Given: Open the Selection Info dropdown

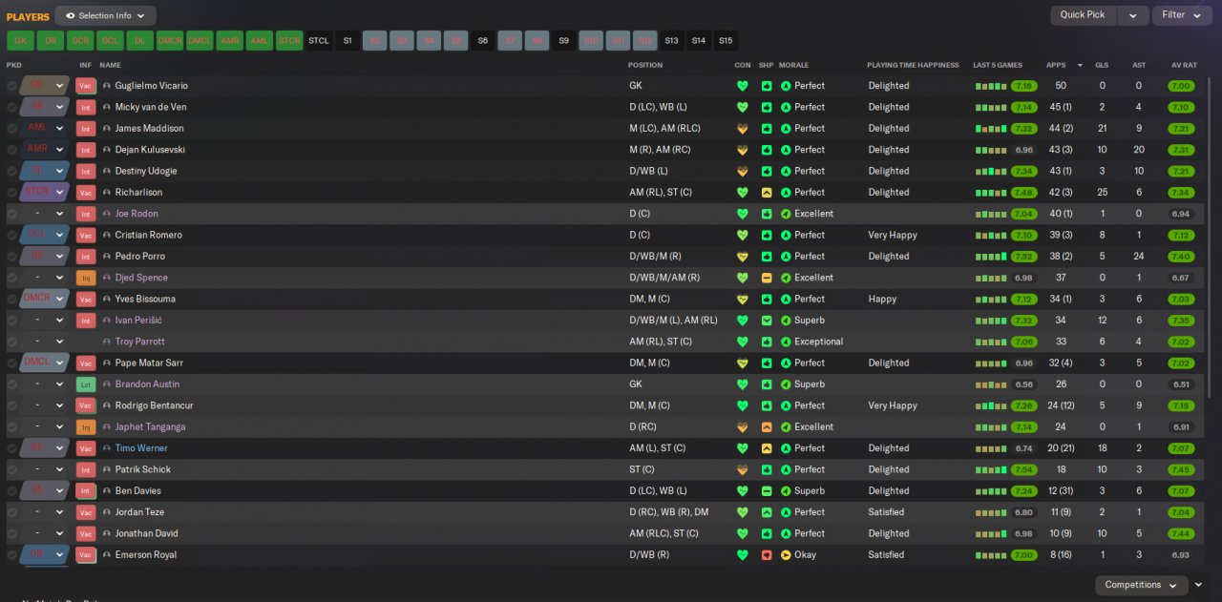Looking at the screenshot, I should tap(105, 16).
